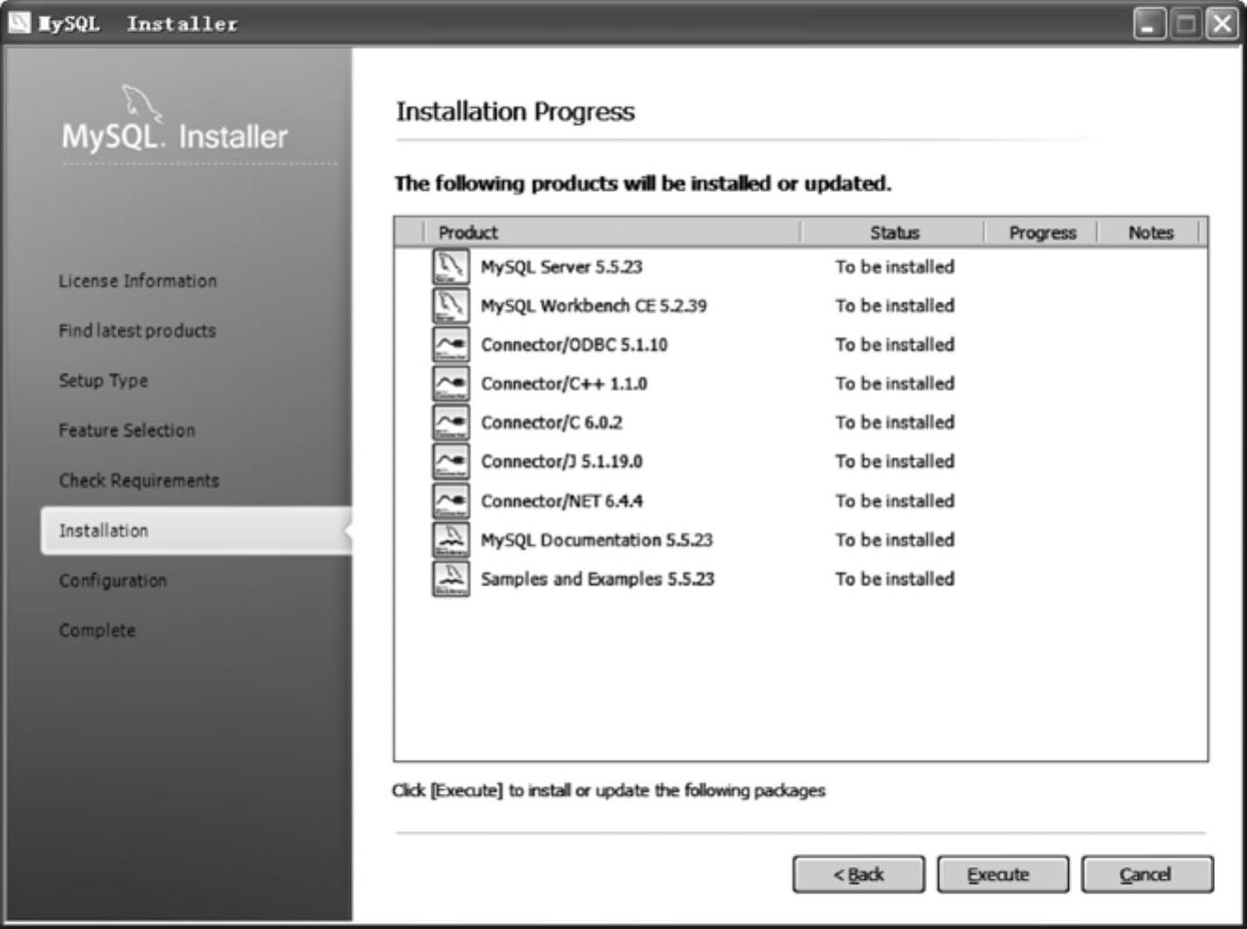Image resolution: width=1247 pixels, height=929 pixels.
Task: Select the Connector/C++ 1.1.0 row text
Action: pos(564,384)
